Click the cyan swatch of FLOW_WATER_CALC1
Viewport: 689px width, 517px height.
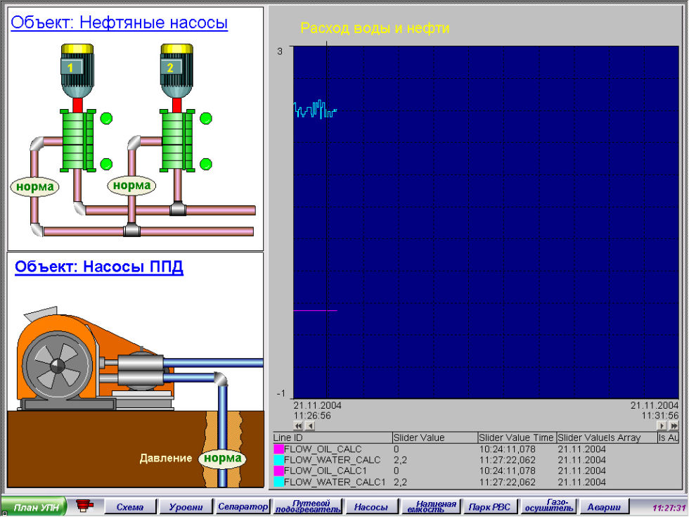(x=278, y=483)
